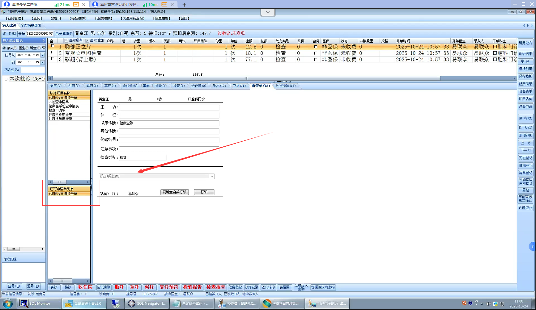The width and height of the screenshot is (536, 310).
Task: Open the remote desktop taskbar icon
Action: pos(115,303)
